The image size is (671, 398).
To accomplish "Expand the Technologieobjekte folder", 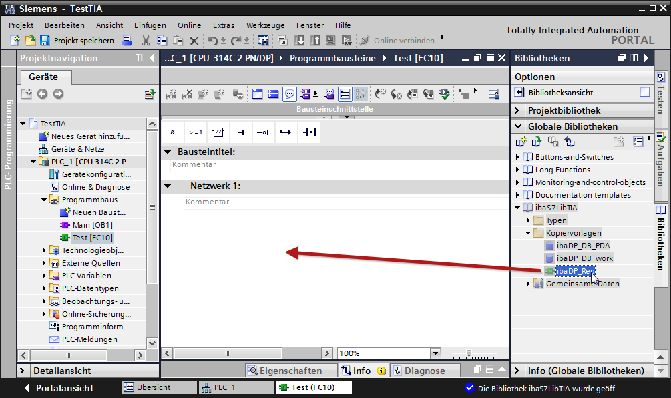I will [x=43, y=250].
